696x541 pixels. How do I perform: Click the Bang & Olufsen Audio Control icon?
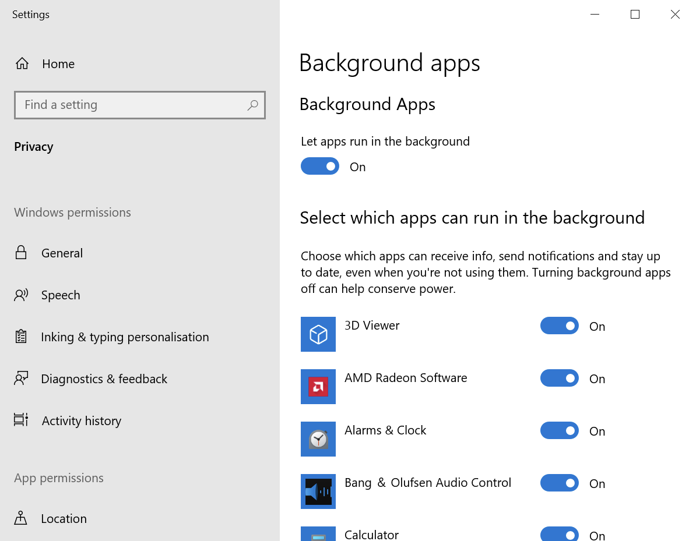click(318, 492)
